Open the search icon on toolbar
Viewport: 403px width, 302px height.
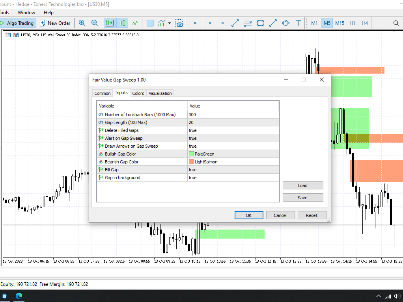coord(396,23)
